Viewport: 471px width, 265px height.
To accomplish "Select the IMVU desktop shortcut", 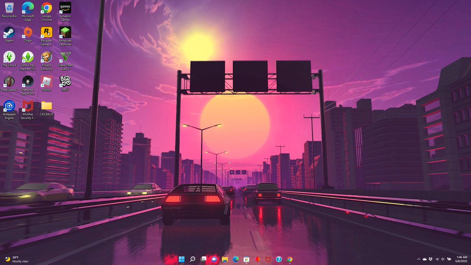I will point(65,84).
